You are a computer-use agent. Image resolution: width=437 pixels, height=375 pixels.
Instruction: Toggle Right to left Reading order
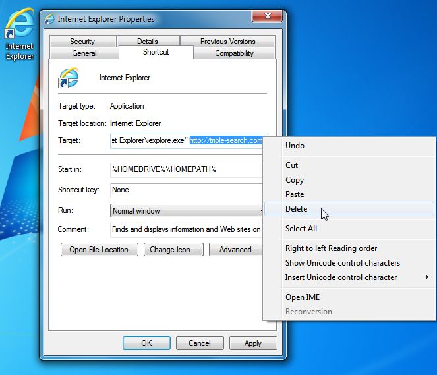349,248
